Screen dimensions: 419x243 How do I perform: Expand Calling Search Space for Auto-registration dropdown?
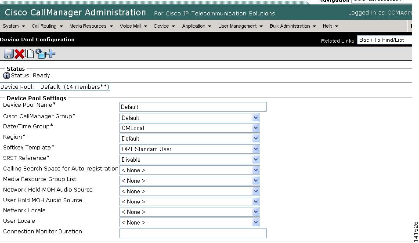tap(189, 170)
